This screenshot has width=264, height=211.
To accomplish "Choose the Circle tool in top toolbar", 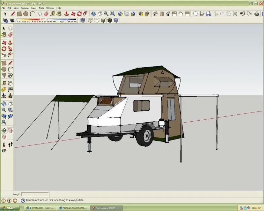I will [x=26, y=14].
